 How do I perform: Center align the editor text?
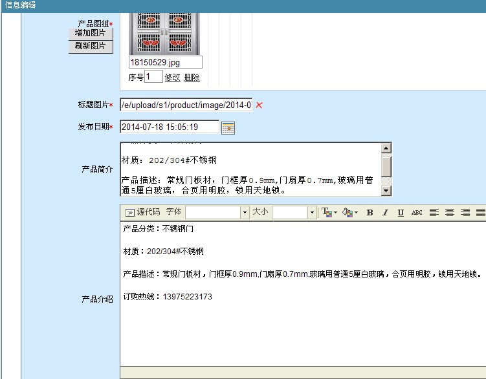pyautogui.click(x=450, y=212)
